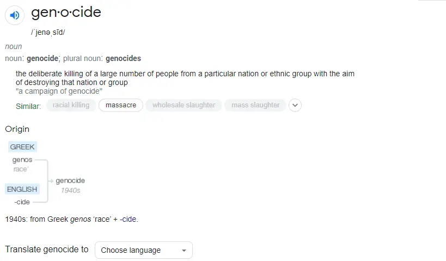Click the example phrase "a campaign of genocide"
Screen dimensions: 446x261
[x=59, y=91]
